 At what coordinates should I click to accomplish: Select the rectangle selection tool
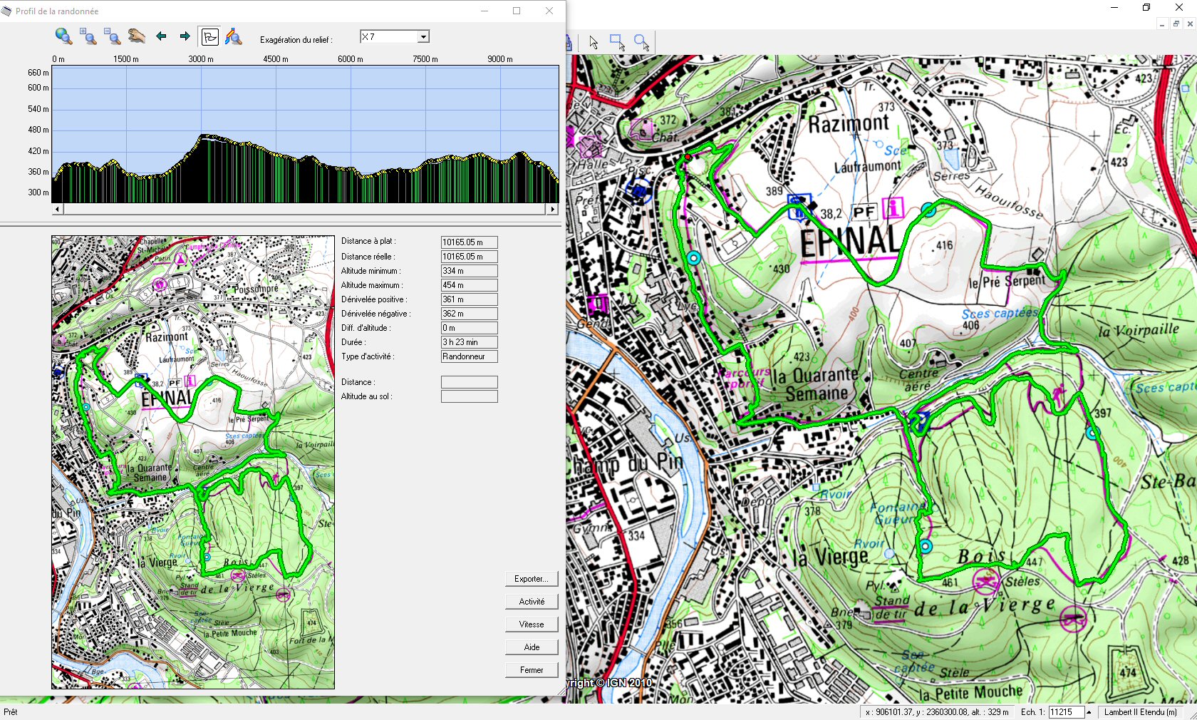(x=617, y=43)
